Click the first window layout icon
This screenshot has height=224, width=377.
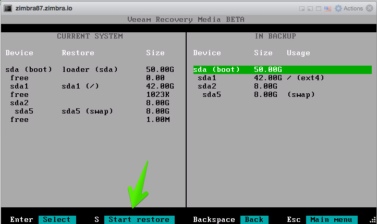(302, 9)
